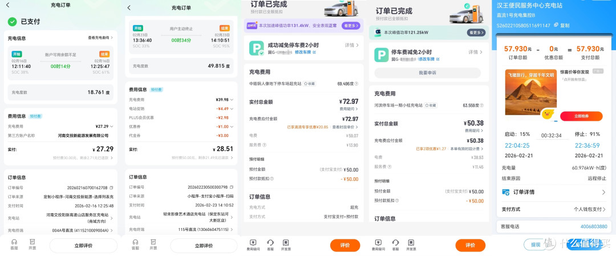Tap 立即抢券 on the travel ad
Viewport: 616px width, 256px height.
pyautogui.click(x=581, y=116)
